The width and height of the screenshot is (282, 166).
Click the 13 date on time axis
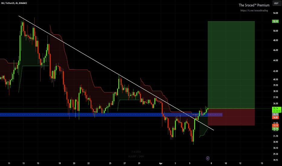(24, 163)
